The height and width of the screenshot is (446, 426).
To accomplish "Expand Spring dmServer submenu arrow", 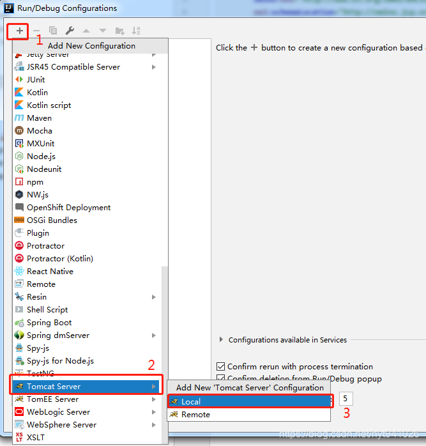I will (x=154, y=335).
